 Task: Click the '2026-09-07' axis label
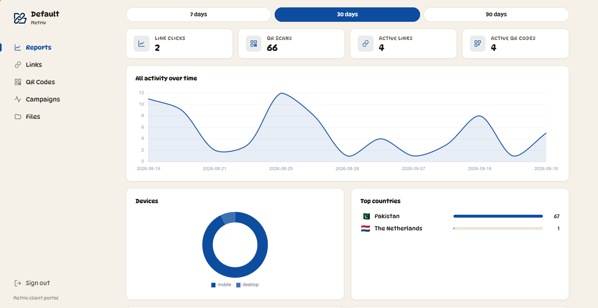click(x=413, y=169)
